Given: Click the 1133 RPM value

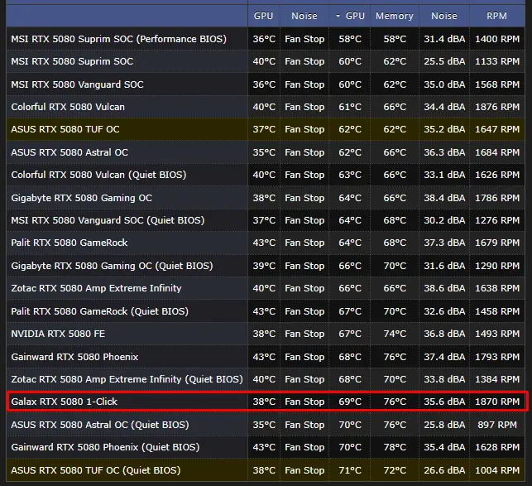Looking at the screenshot, I should [x=497, y=61].
